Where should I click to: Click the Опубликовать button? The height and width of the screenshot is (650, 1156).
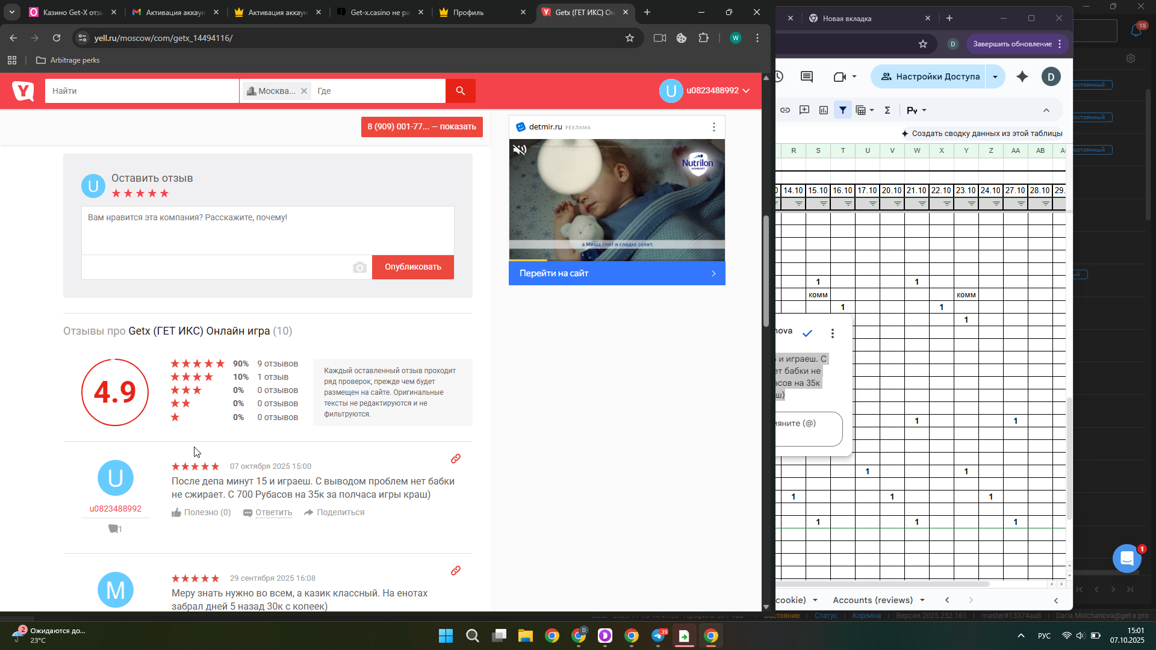pos(412,267)
